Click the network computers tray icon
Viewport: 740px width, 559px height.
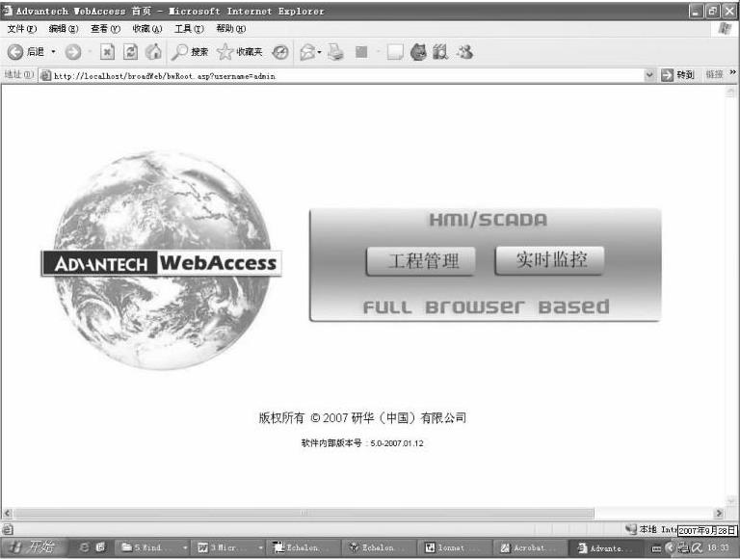pos(683,547)
